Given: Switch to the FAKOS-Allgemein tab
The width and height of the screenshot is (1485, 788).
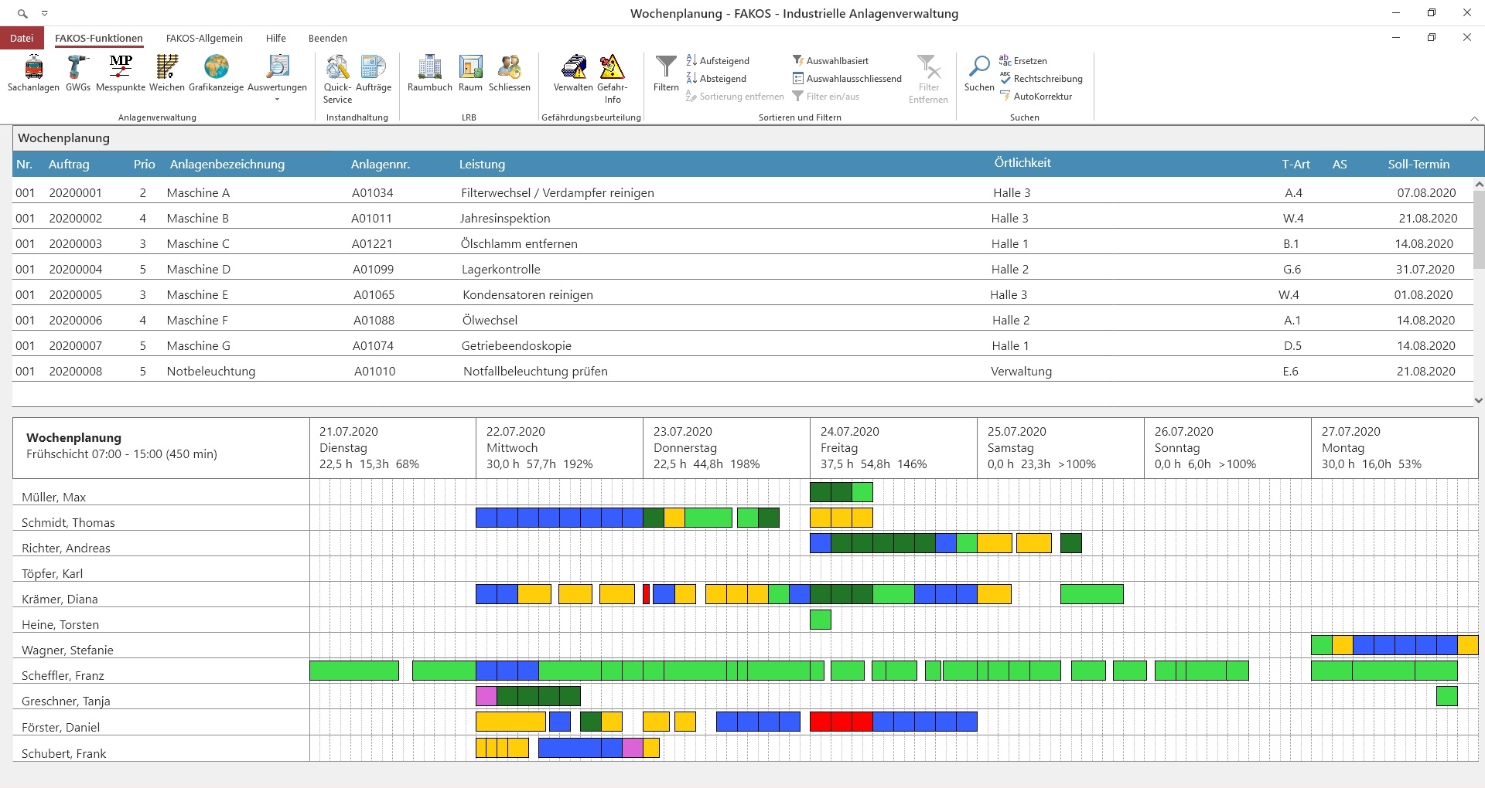Looking at the screenshot, I should tap(204, 38).
